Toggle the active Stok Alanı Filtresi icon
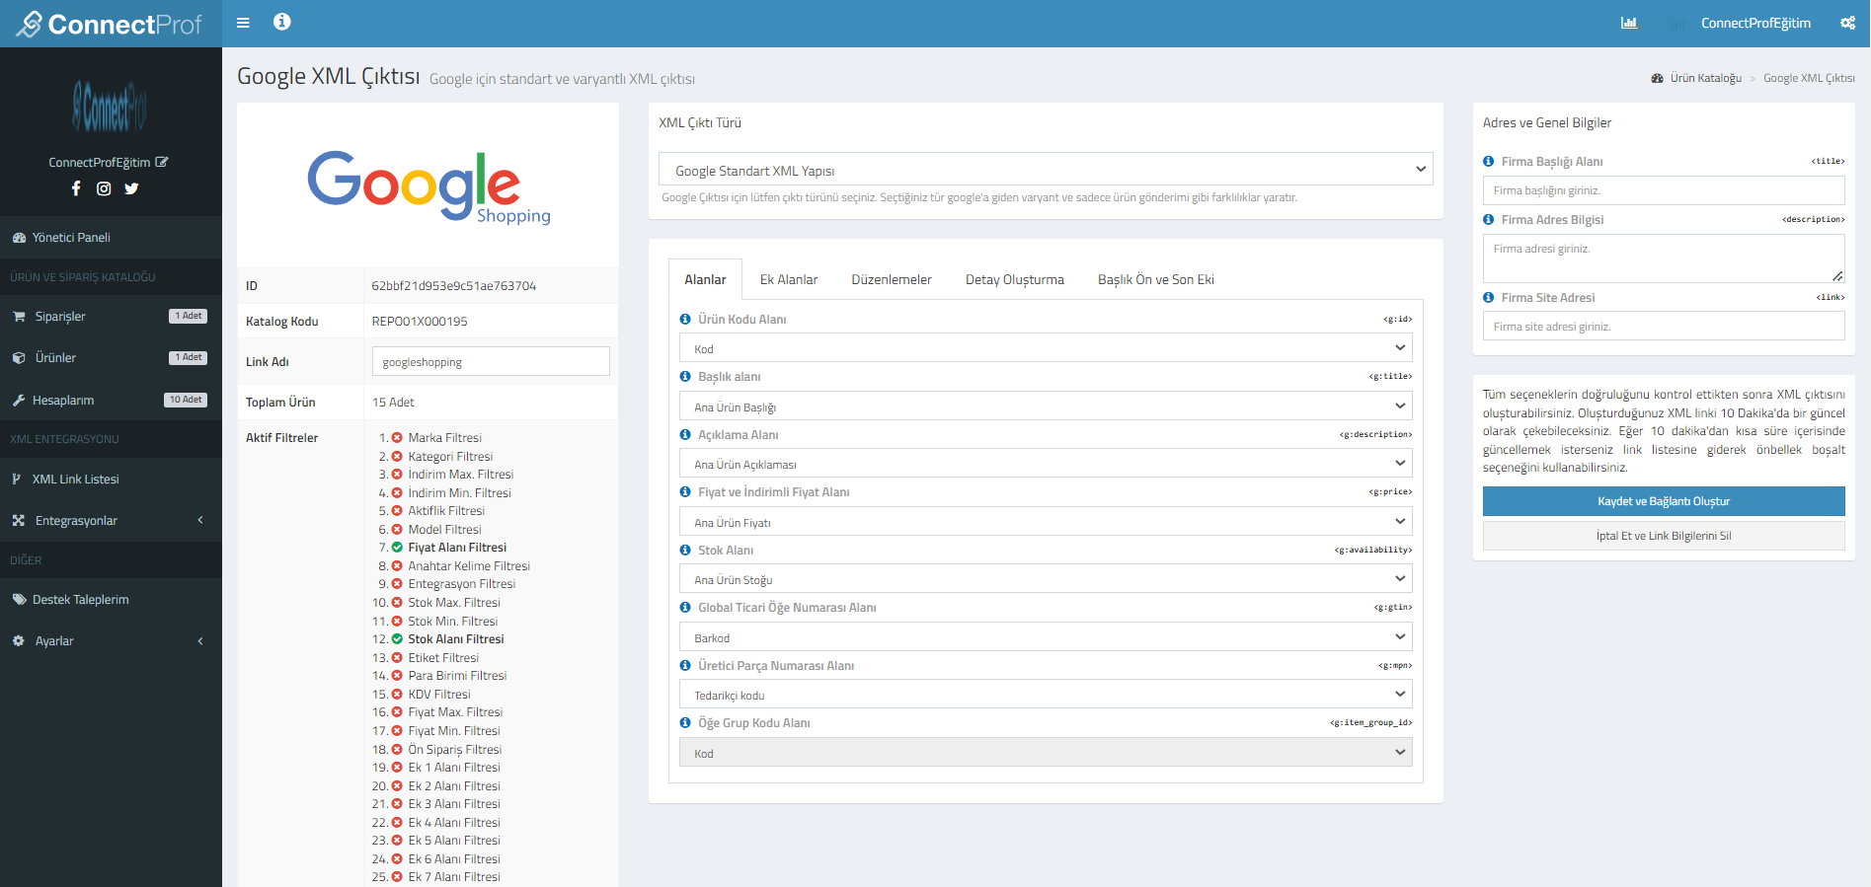The image size is (1871, 887). 397,638
